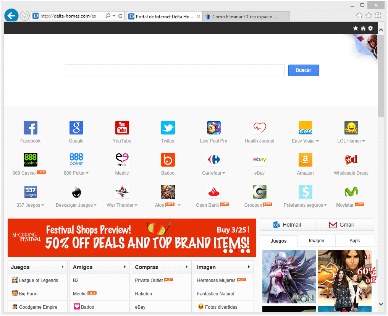This screenshot has height=316, width=388.
Task: Go back with the browser back arrow
Action: (11, 16)
